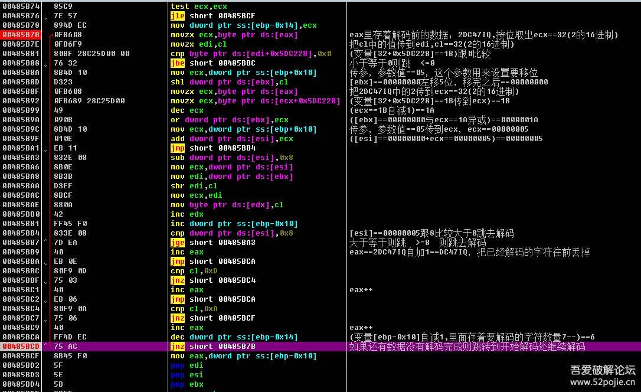Click comment starting 'eax里存着解码前的数据'
641x392 pixels.
[x=483, y=35]
